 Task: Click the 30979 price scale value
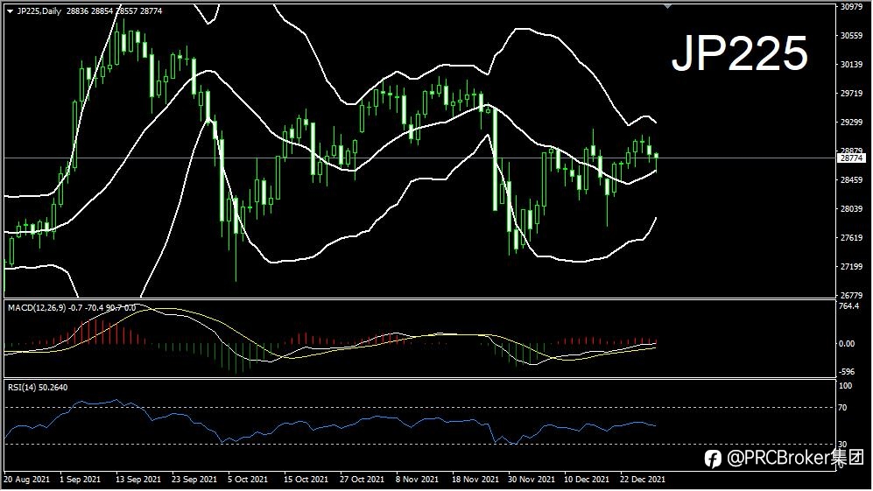851,7
